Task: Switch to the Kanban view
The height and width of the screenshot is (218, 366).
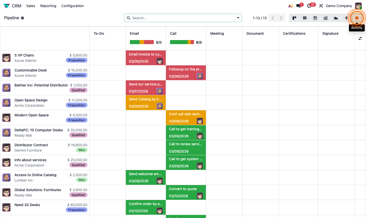Action: (294, 18)
